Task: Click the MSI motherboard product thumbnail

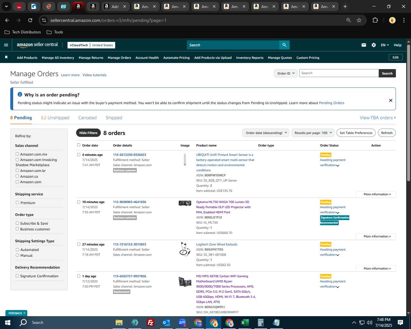Action: coord(185,281)
